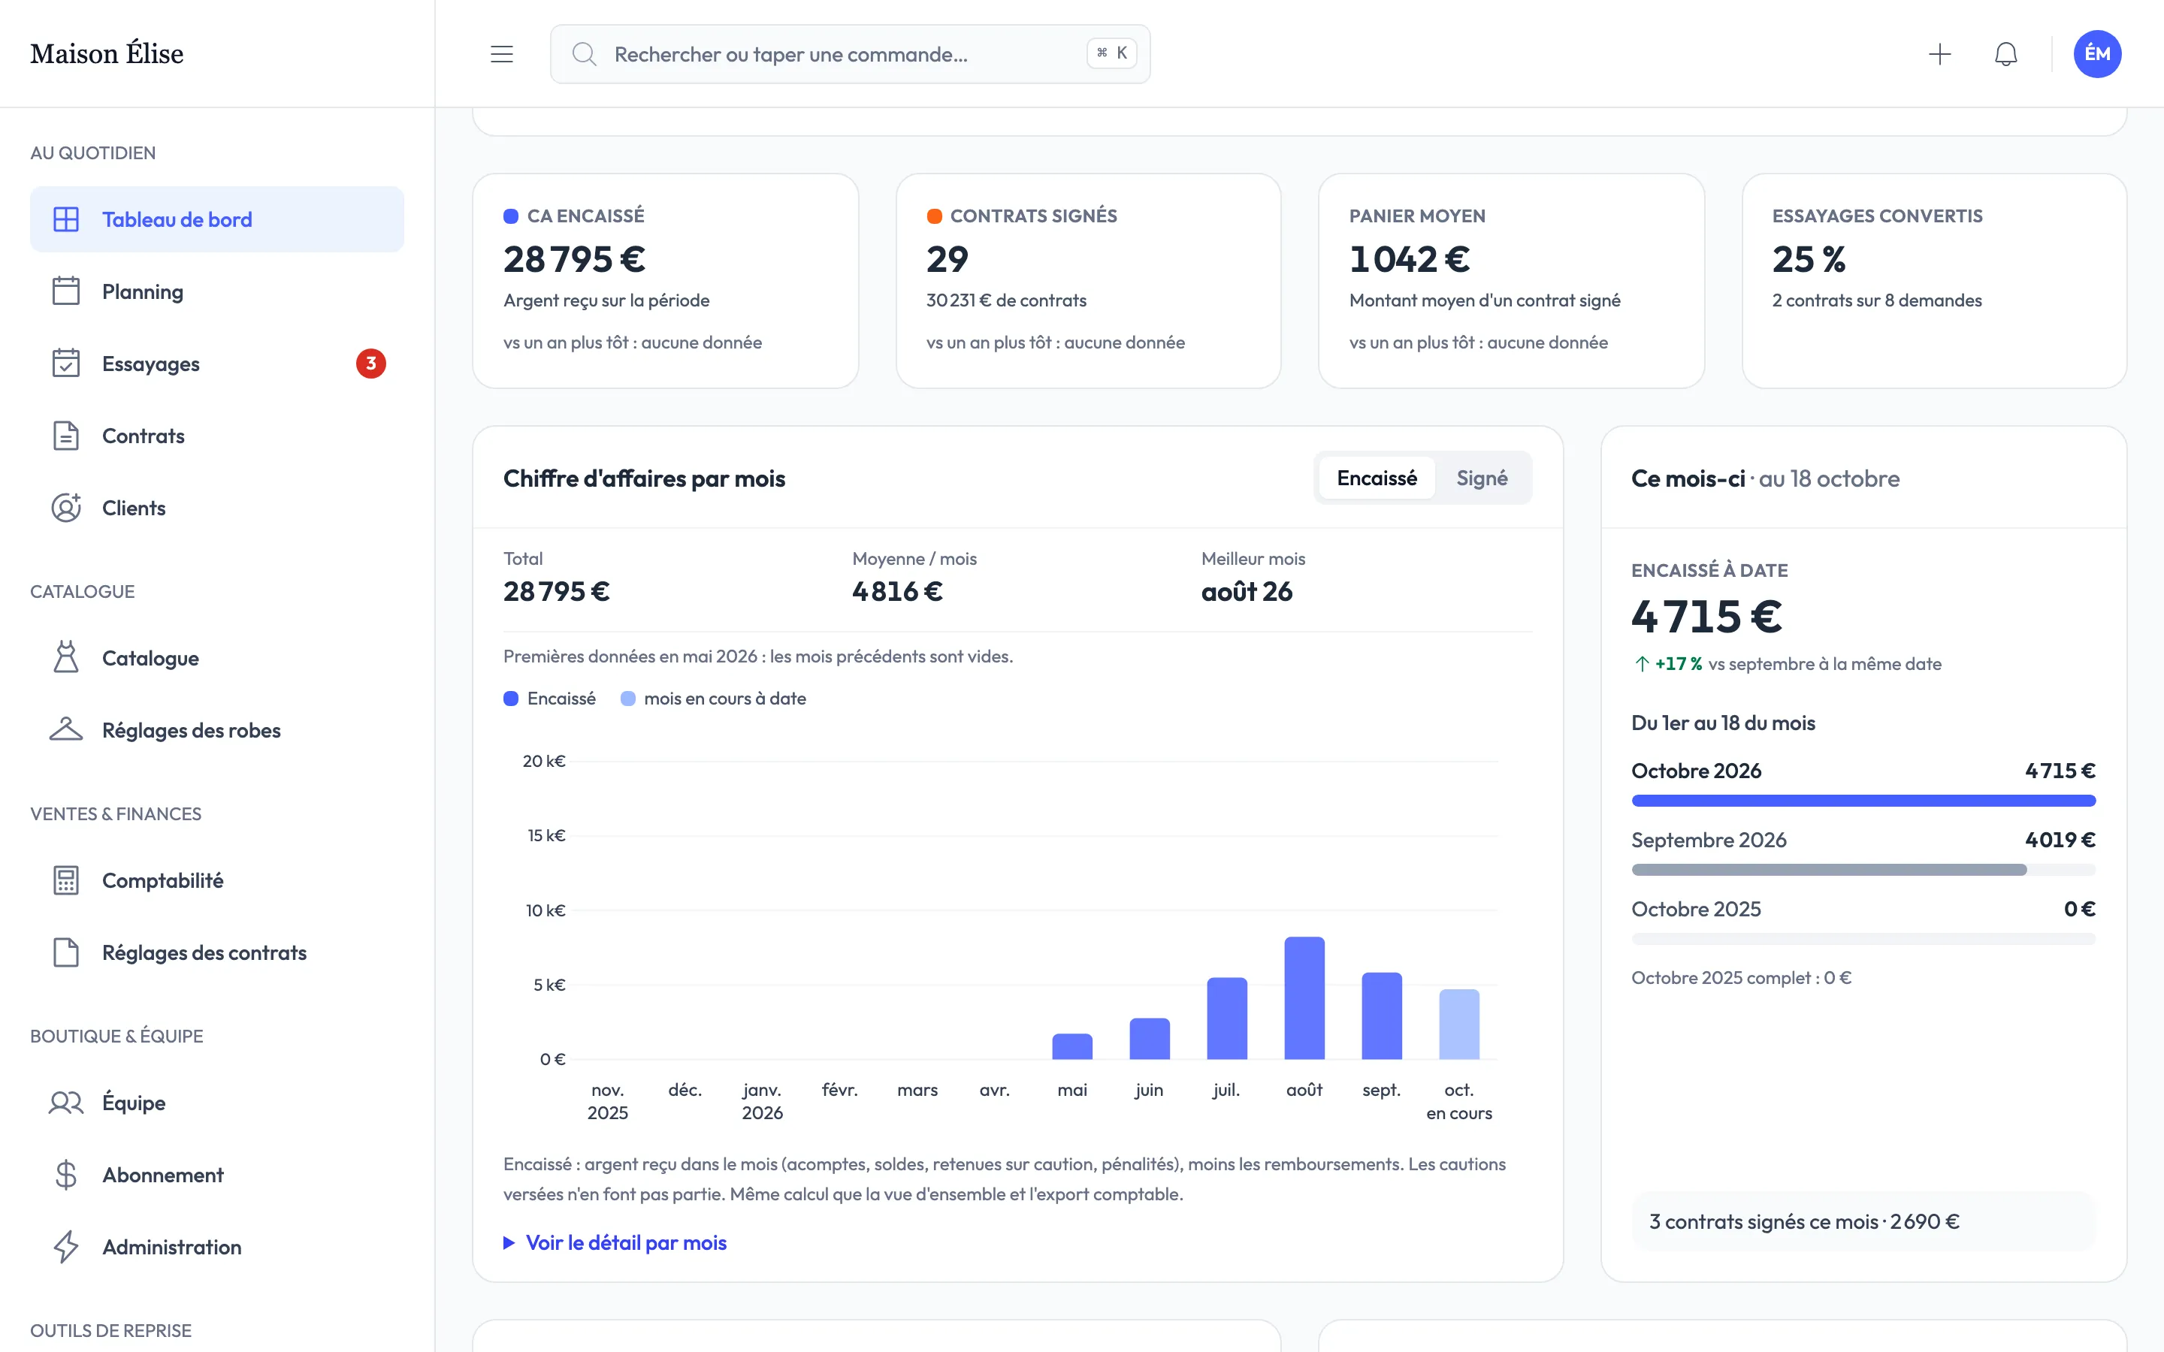This screenshot has width=2164, height=1352.
Task: Click the Équipe people icon
Action: tap(66, 1103)
